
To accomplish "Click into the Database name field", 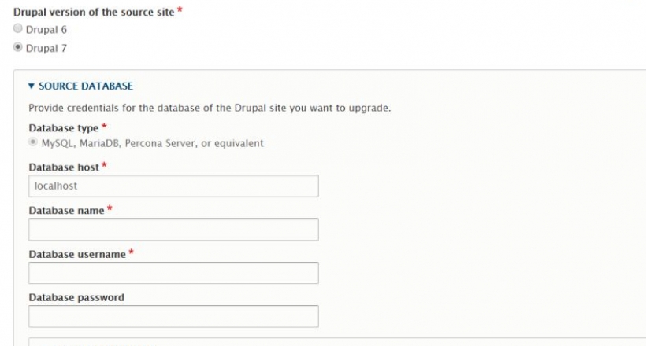I will pos(173,230).
